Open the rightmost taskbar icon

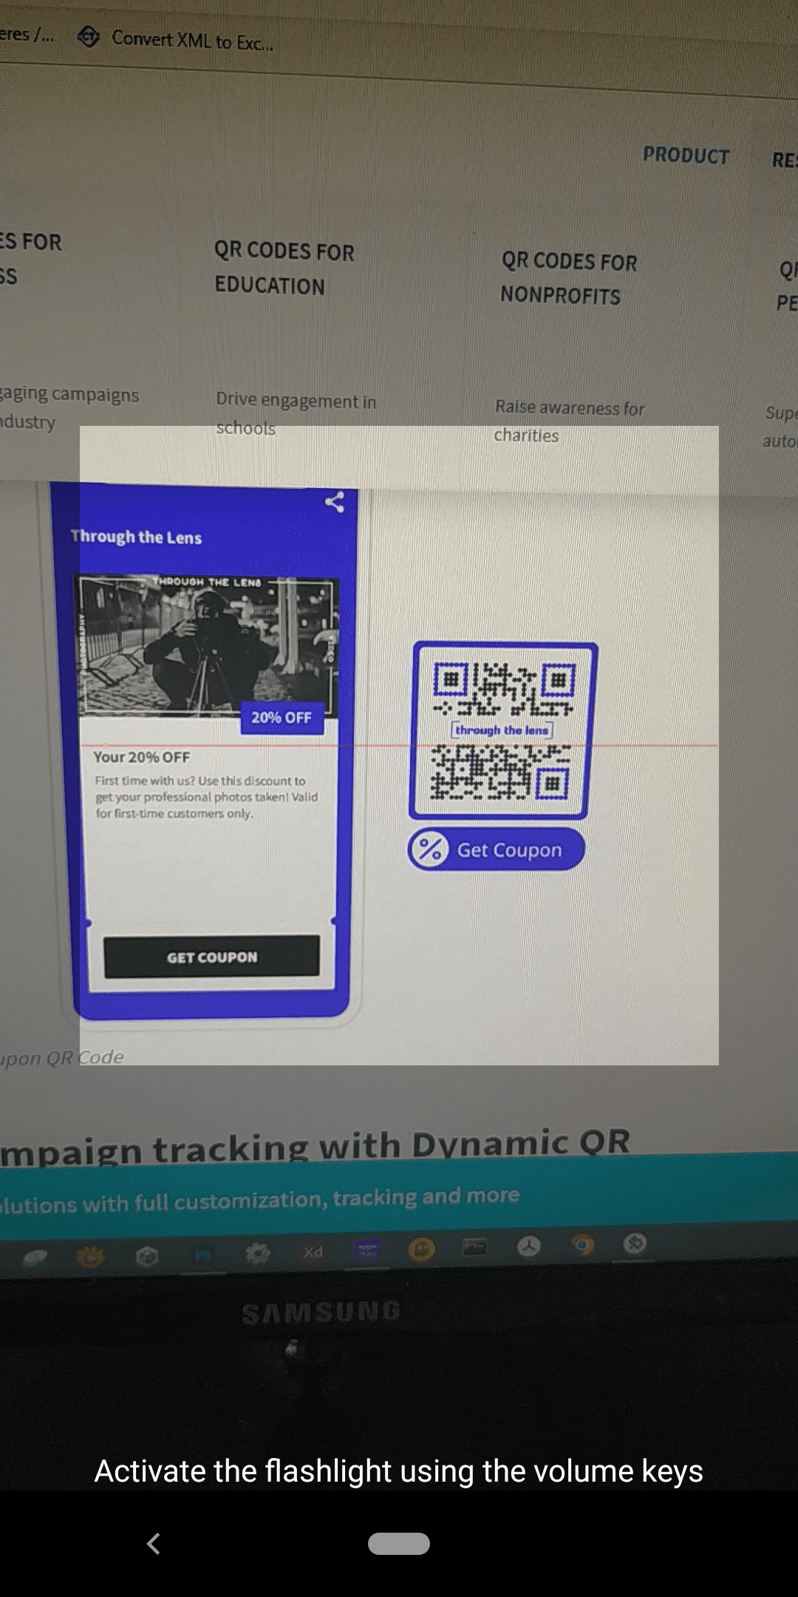635,1244
